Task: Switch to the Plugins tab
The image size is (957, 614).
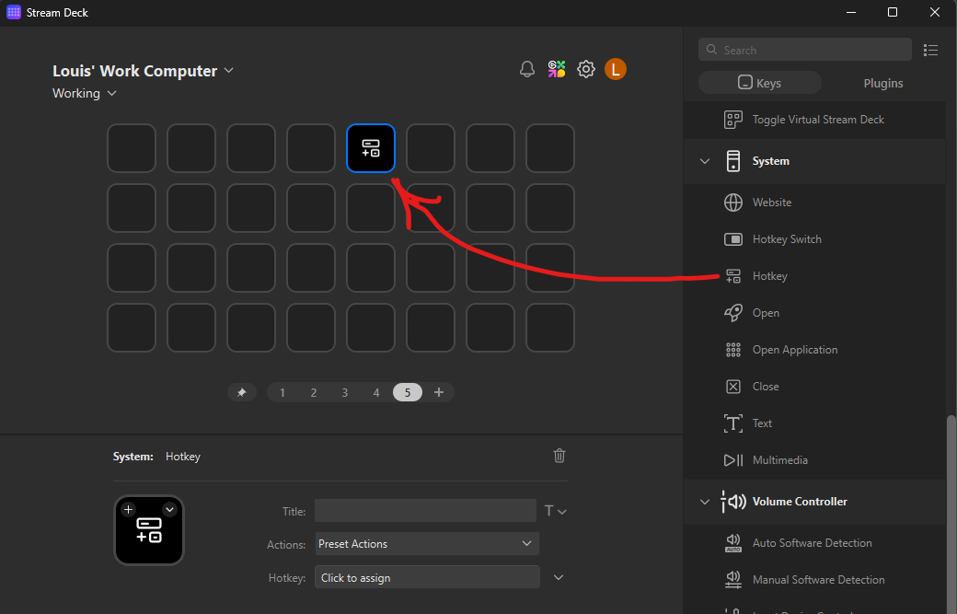Action: [x=882, y=83]
